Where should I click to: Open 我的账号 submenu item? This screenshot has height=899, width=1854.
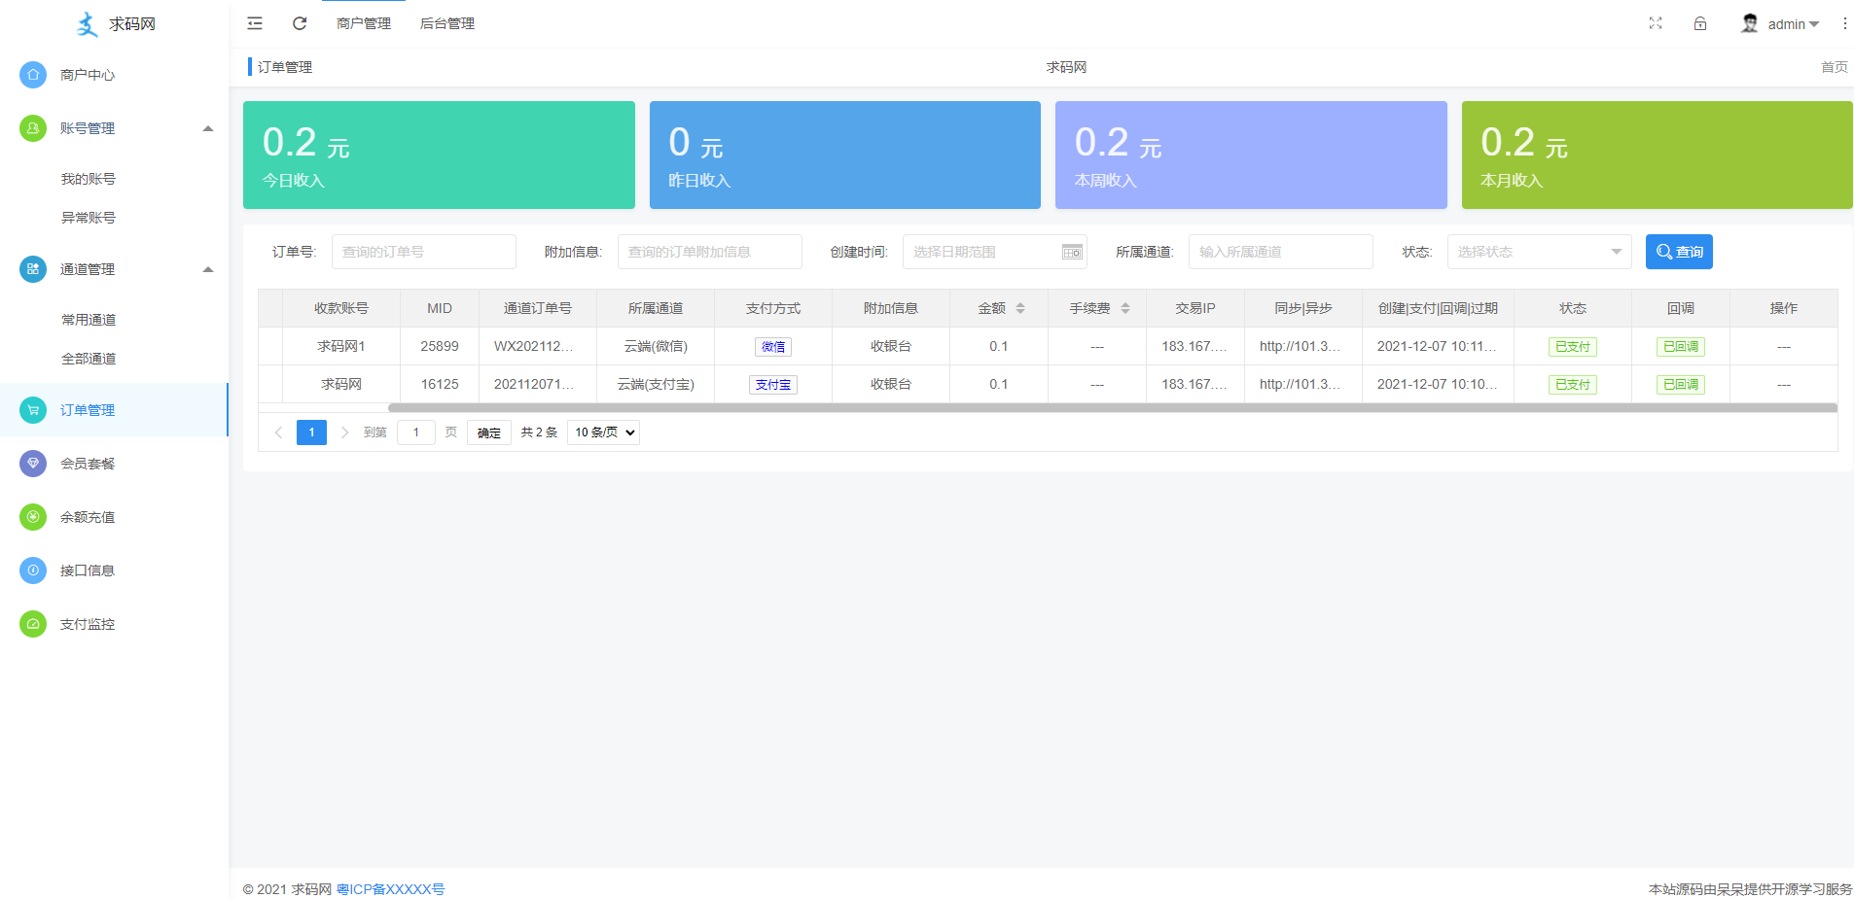[x=89, y=179]
